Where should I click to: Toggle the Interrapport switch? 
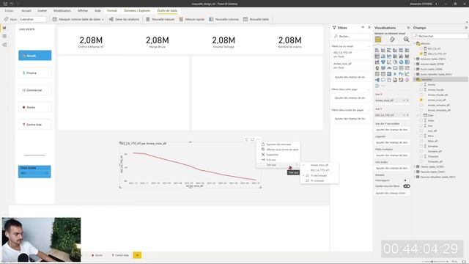406,180
